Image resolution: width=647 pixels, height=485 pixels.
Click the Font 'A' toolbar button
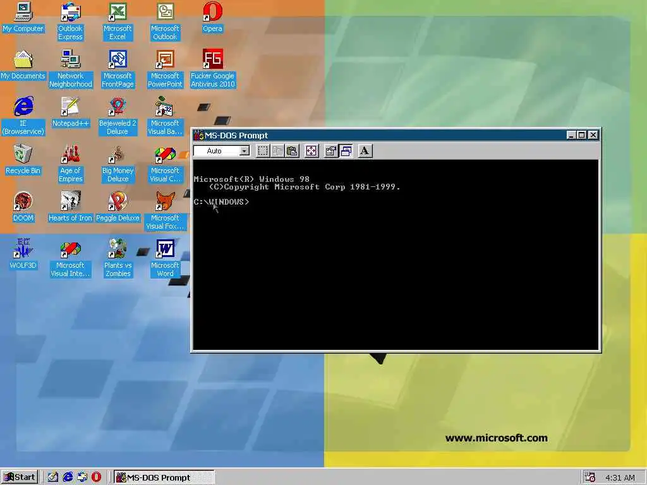click(365, 151)
